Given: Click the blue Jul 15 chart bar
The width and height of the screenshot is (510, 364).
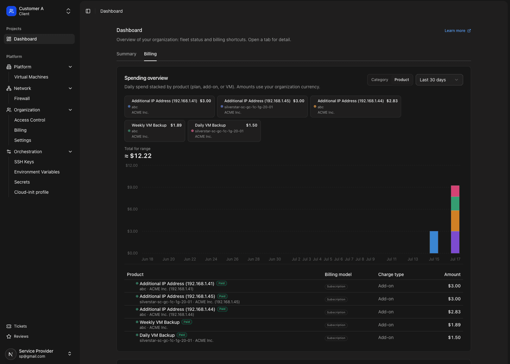Looking at the screenshot, I should (x=434, y=242).
